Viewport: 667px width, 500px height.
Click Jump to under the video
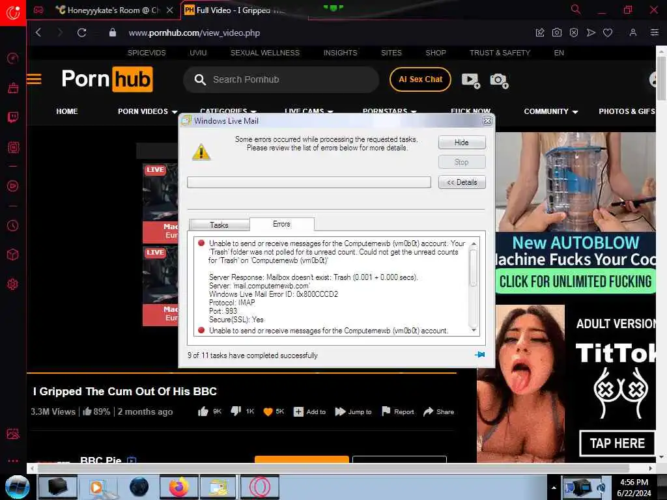[353, 411]
